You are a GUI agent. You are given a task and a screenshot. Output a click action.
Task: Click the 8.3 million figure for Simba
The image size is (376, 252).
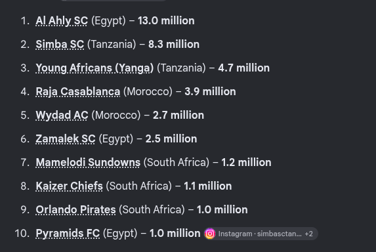(x=174, y=45)
